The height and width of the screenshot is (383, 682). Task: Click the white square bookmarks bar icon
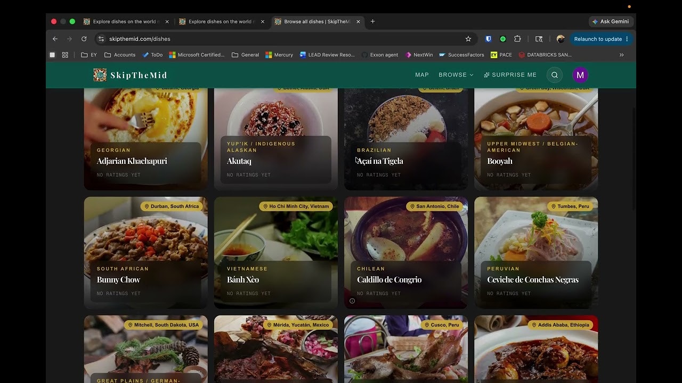(x=52, y=55)
